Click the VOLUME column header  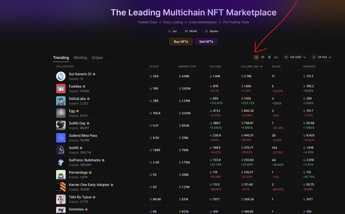[215, 66]
